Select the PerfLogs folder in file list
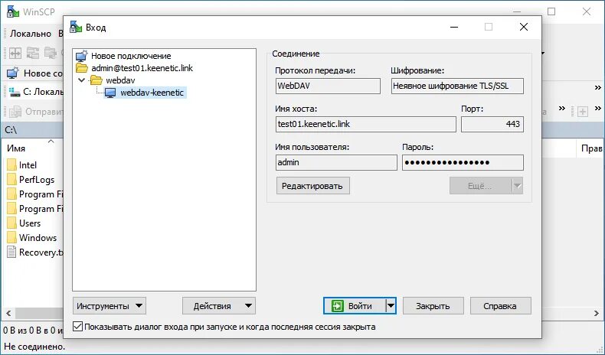Image resolution: width=605 pixels, height=355 pixels. [x=37, y=180]
